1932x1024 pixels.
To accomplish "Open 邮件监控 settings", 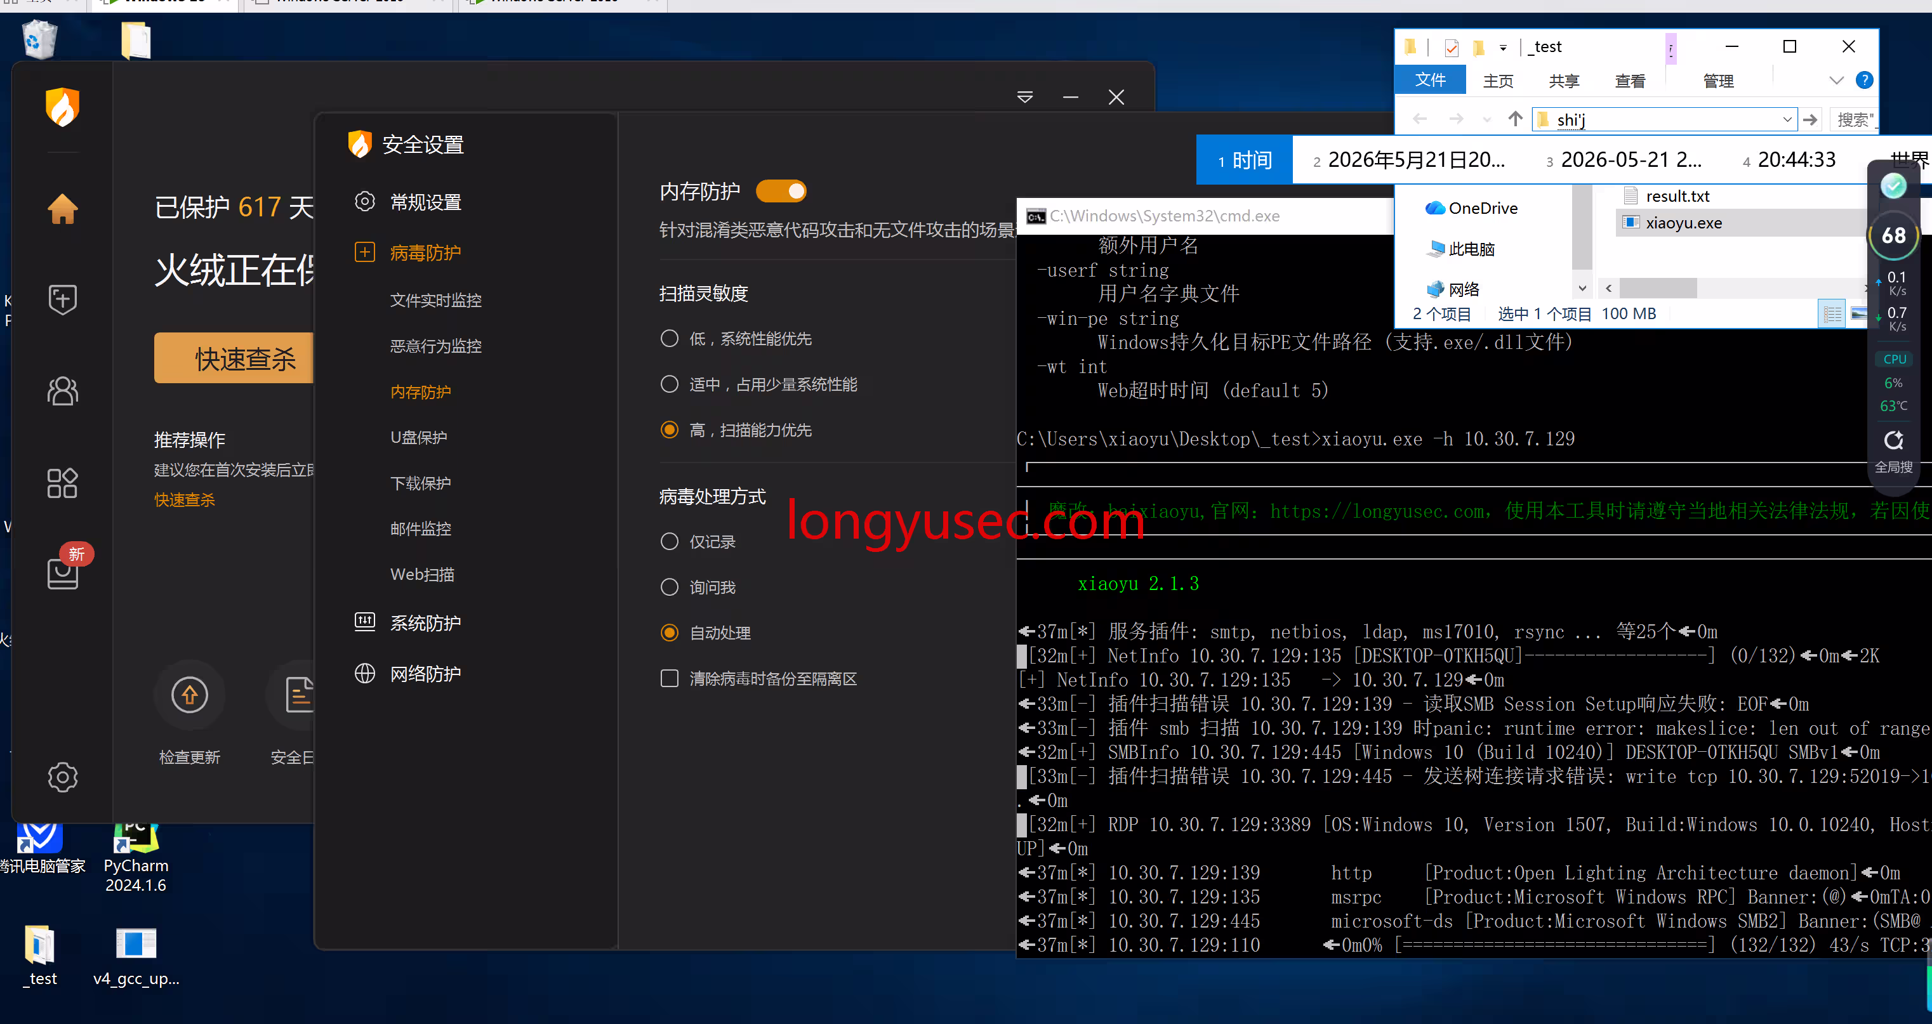I will click(421, 529).
